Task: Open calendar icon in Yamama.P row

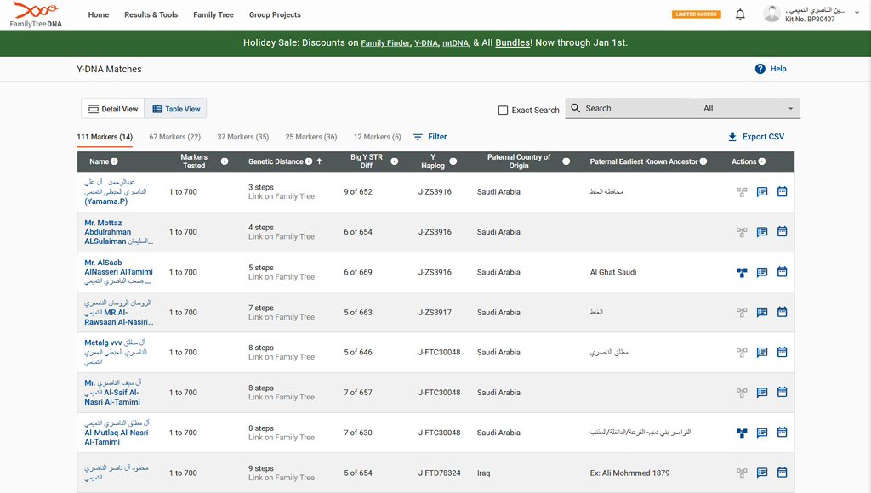Action: click(x=783, y=191)
